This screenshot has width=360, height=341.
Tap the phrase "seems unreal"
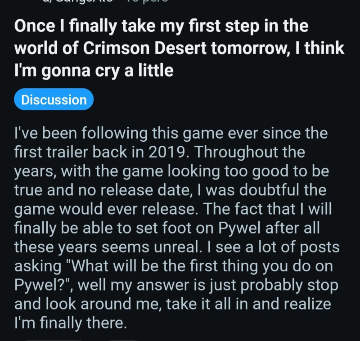click(x=162, y=247)
